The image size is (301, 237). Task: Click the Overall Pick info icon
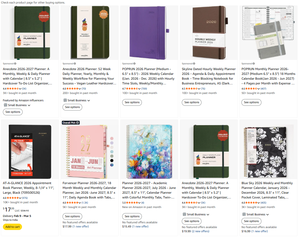77,123
